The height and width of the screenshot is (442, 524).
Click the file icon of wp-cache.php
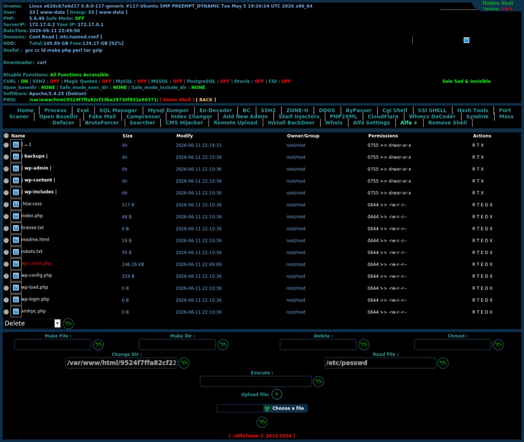click(16, 264)
